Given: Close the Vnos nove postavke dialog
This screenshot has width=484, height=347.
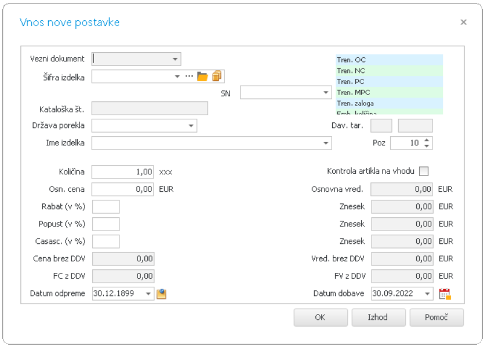Looking at the screenshot, I should click(463, 22).
